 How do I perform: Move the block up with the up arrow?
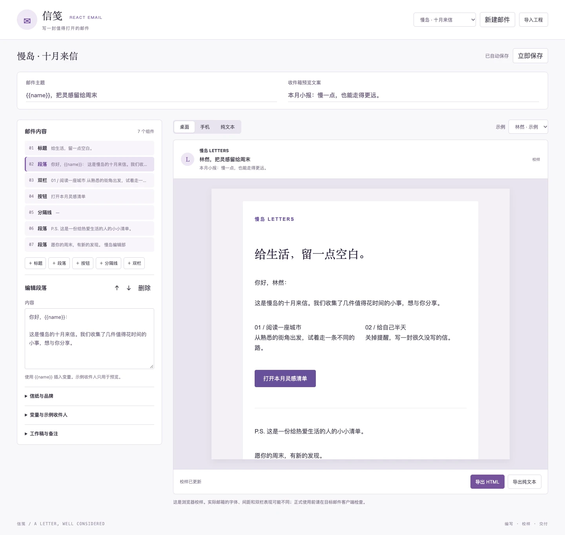coord(117,288)
